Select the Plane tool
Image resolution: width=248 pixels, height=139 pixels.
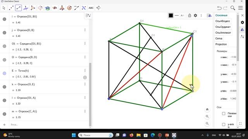(26, 8)
